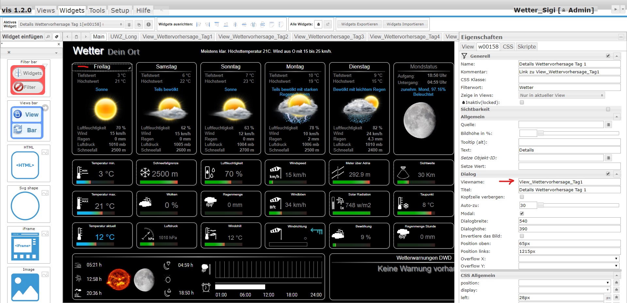627x303 pixels.
Task: Open the Quelle file browser icon
Action: pyautogui.click(x=608, y=124)
